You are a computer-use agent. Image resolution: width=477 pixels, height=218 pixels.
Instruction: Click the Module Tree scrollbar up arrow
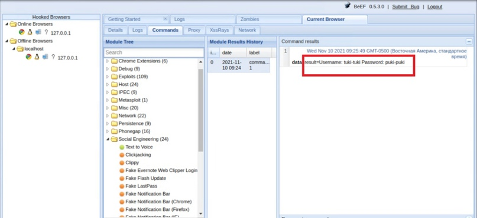coord(201,62)
